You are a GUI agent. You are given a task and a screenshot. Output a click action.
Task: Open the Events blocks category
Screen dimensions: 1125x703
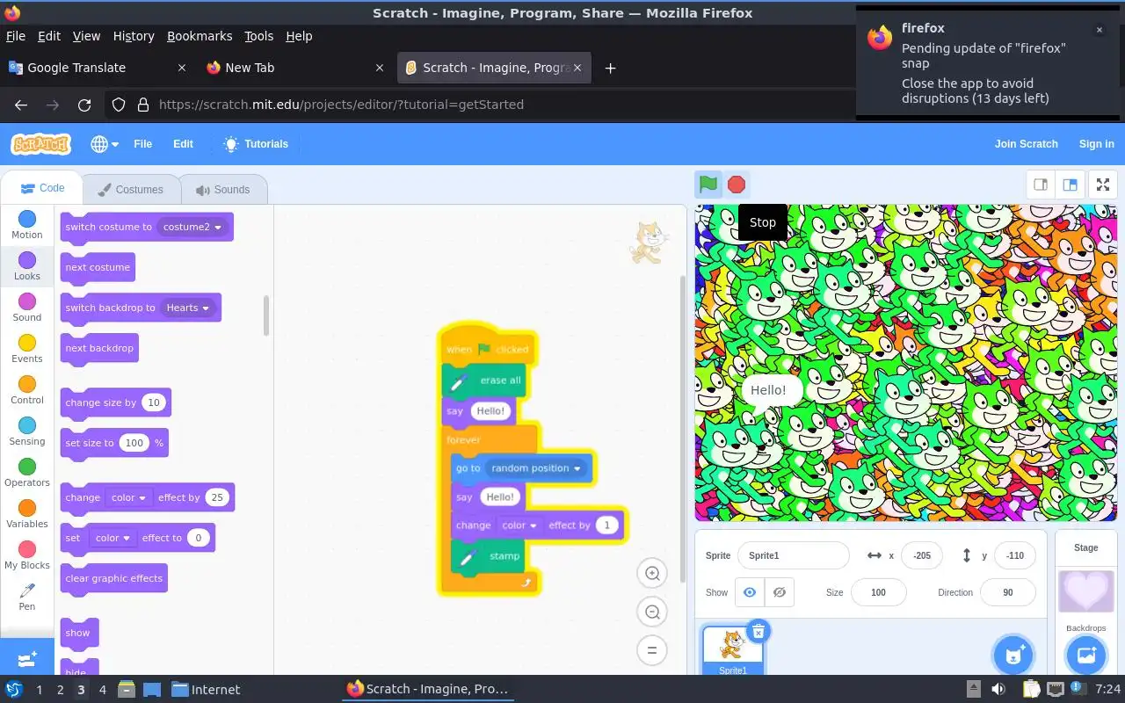click(27, 349)
